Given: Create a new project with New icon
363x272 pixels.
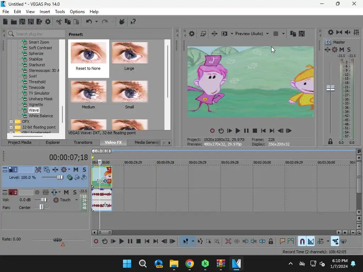Looking at the screenshot, I should 5,22.
